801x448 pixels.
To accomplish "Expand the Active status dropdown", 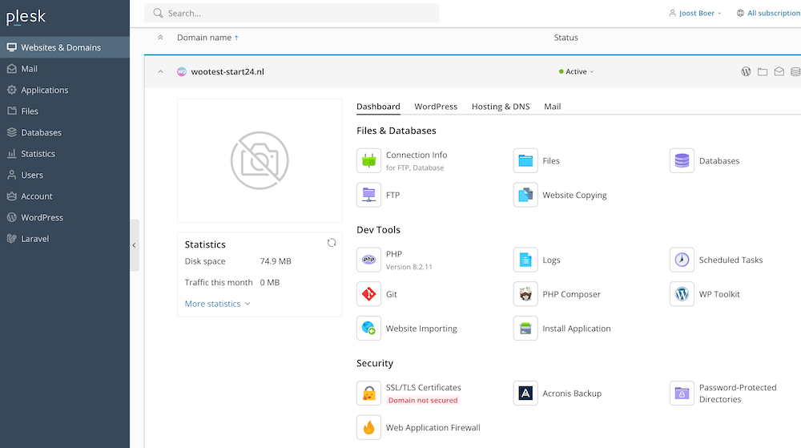I will [x=577, y=72].
